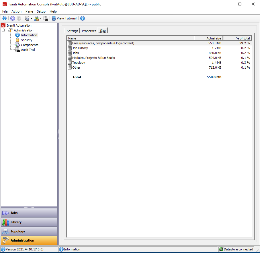Image resolution: width=260 pixels, height=253 pixels.
Task: Select Audit Trail in the tree
Action: [28, 50]
